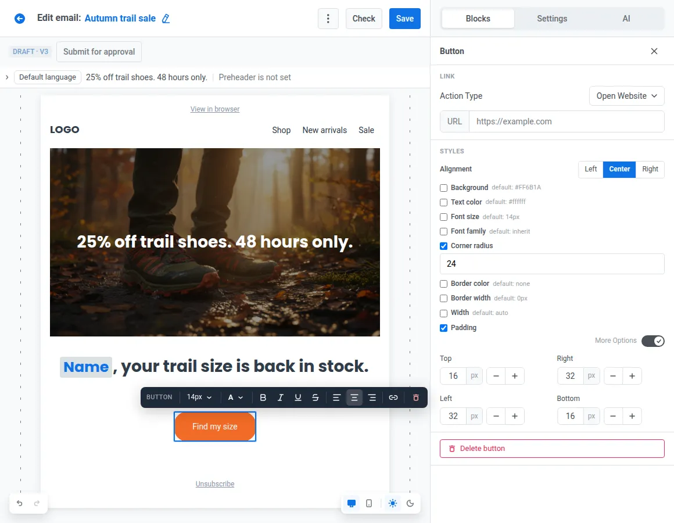
Task: Go back using the blue arrow icon
Action: (x=20, y=19)
